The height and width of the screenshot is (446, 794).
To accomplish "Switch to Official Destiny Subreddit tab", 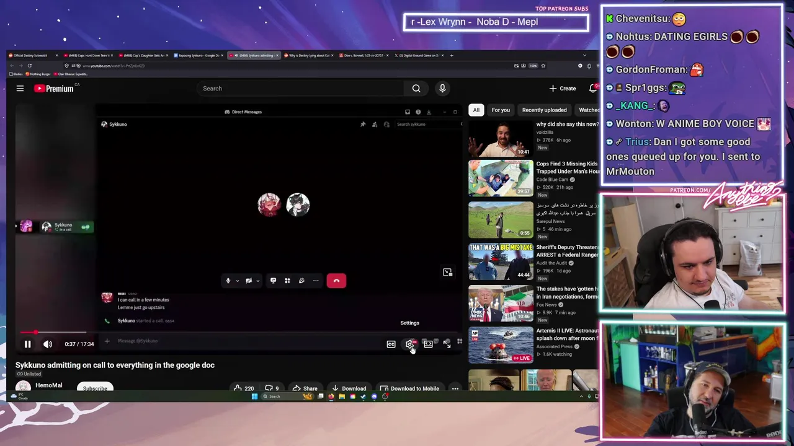I will pos(34,55).
